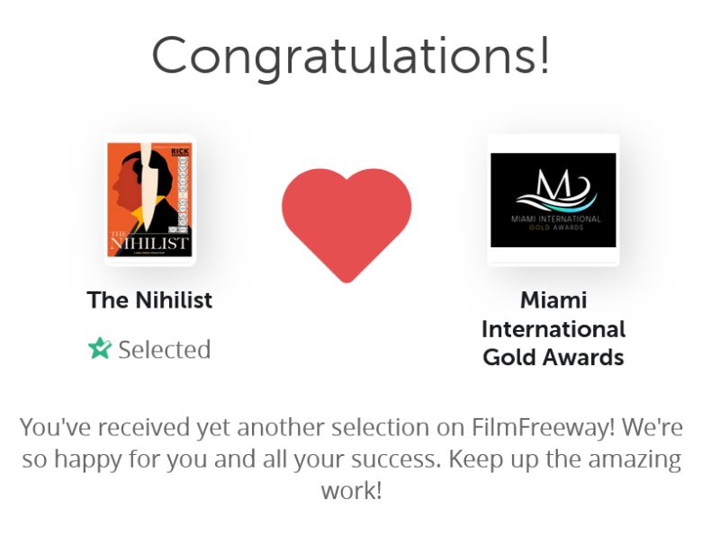
Task: Click GOLD AWARDS text inside the logo
Action: coord(553,228)
